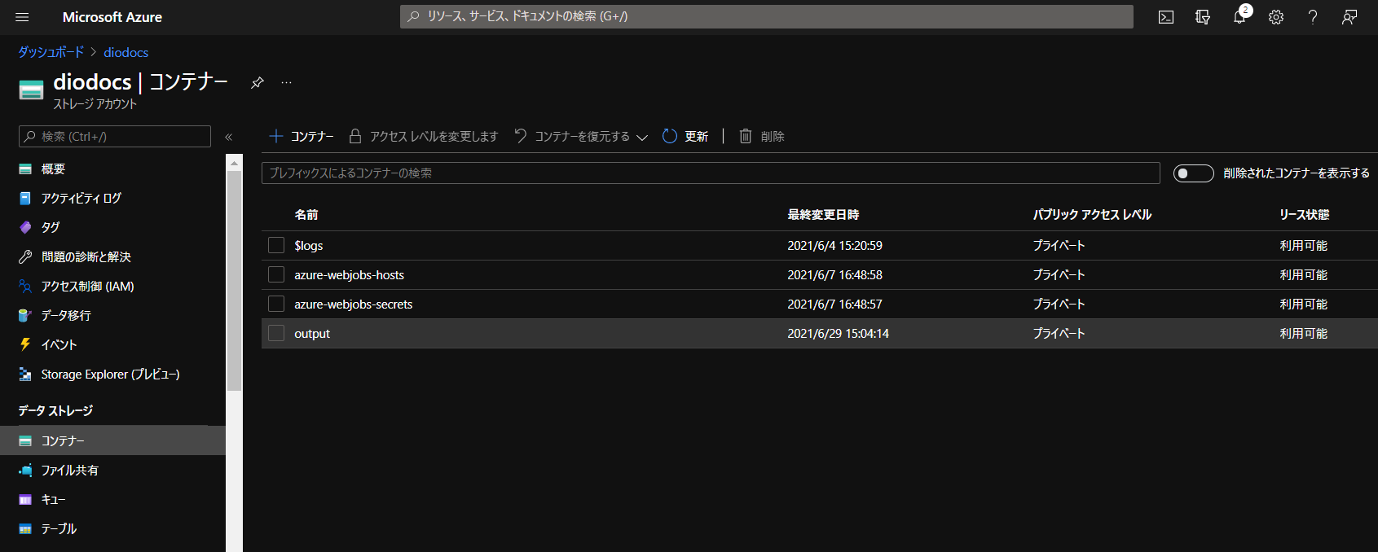Screen dimensions: 1378x552
Task: Click the left menu scrollbar thumb
Action: tap(235, 281)
